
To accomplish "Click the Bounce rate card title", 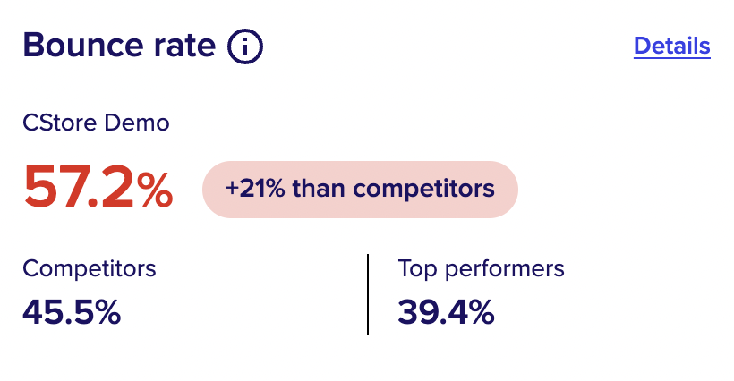I will point(119,46).
